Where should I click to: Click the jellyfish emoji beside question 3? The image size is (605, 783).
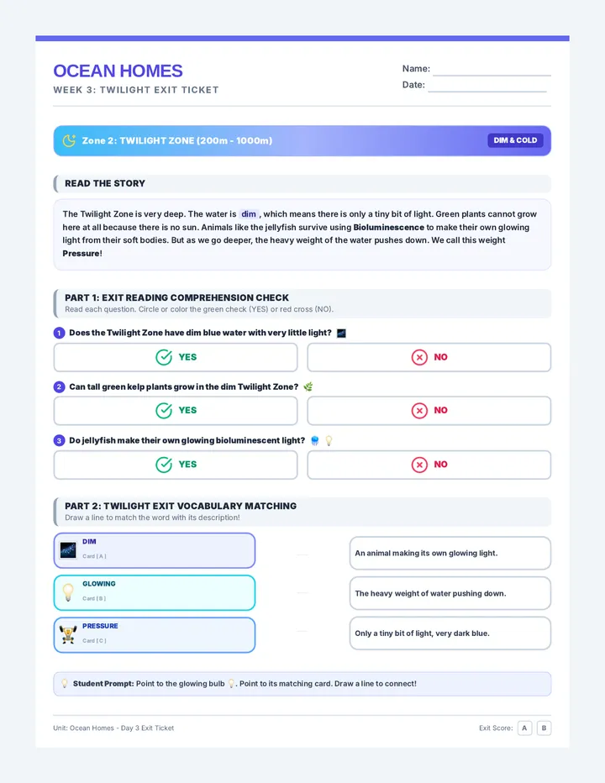click(x=315, y=440)
